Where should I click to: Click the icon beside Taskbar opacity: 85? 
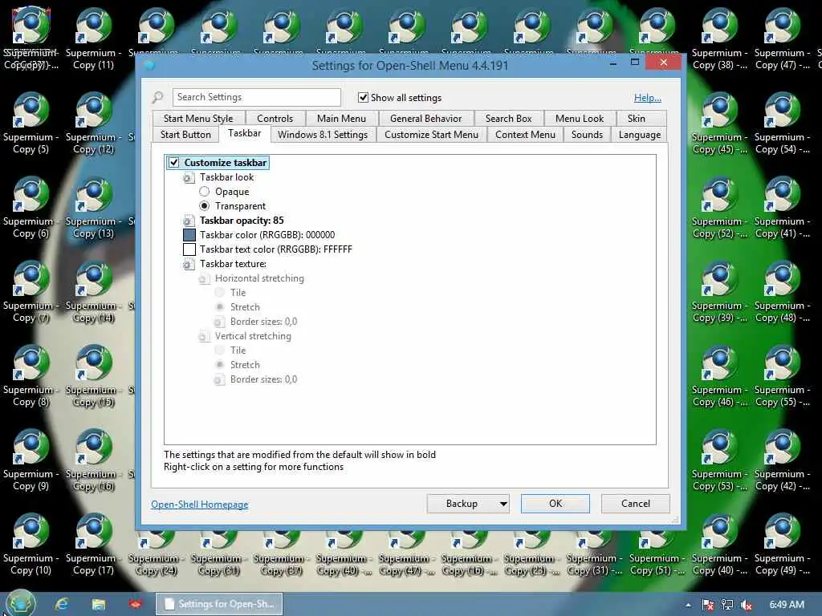point(188,221)
